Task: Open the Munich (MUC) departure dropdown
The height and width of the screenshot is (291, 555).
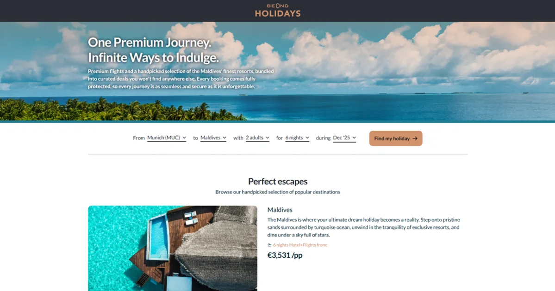Action: pos(166,138)
